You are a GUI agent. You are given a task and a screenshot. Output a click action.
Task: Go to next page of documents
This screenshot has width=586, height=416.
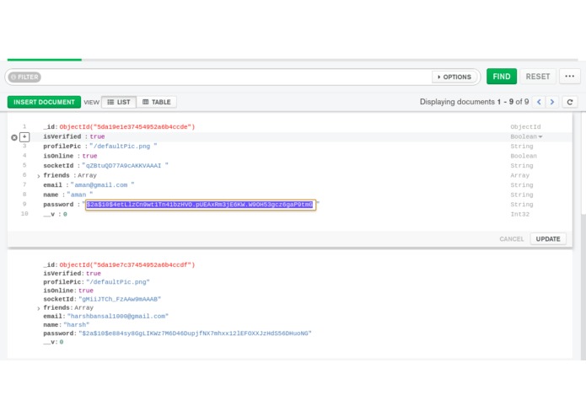coord(552,102)
